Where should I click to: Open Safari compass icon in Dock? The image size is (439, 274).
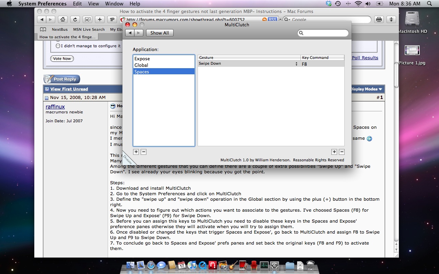(151, 265)
